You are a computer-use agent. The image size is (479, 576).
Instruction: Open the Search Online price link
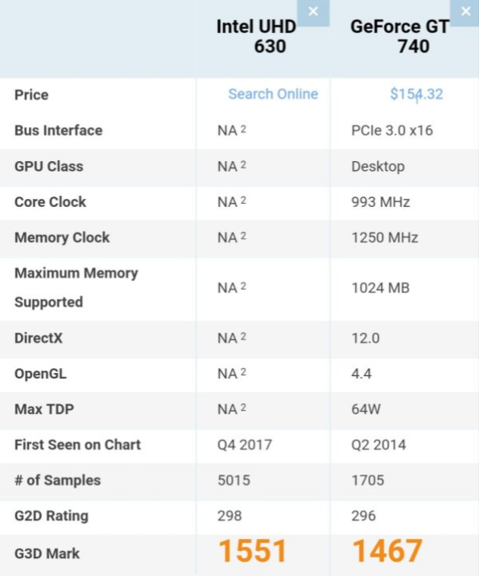tap(273, 94)
